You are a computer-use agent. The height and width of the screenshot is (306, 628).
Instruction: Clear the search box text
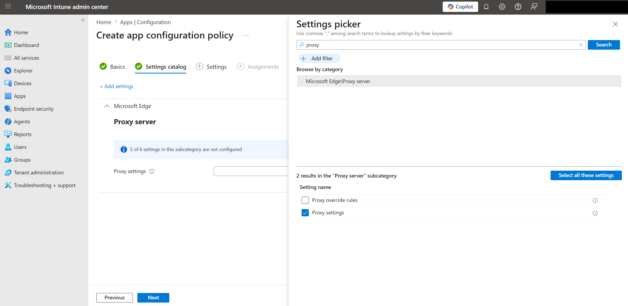(581, 45)
